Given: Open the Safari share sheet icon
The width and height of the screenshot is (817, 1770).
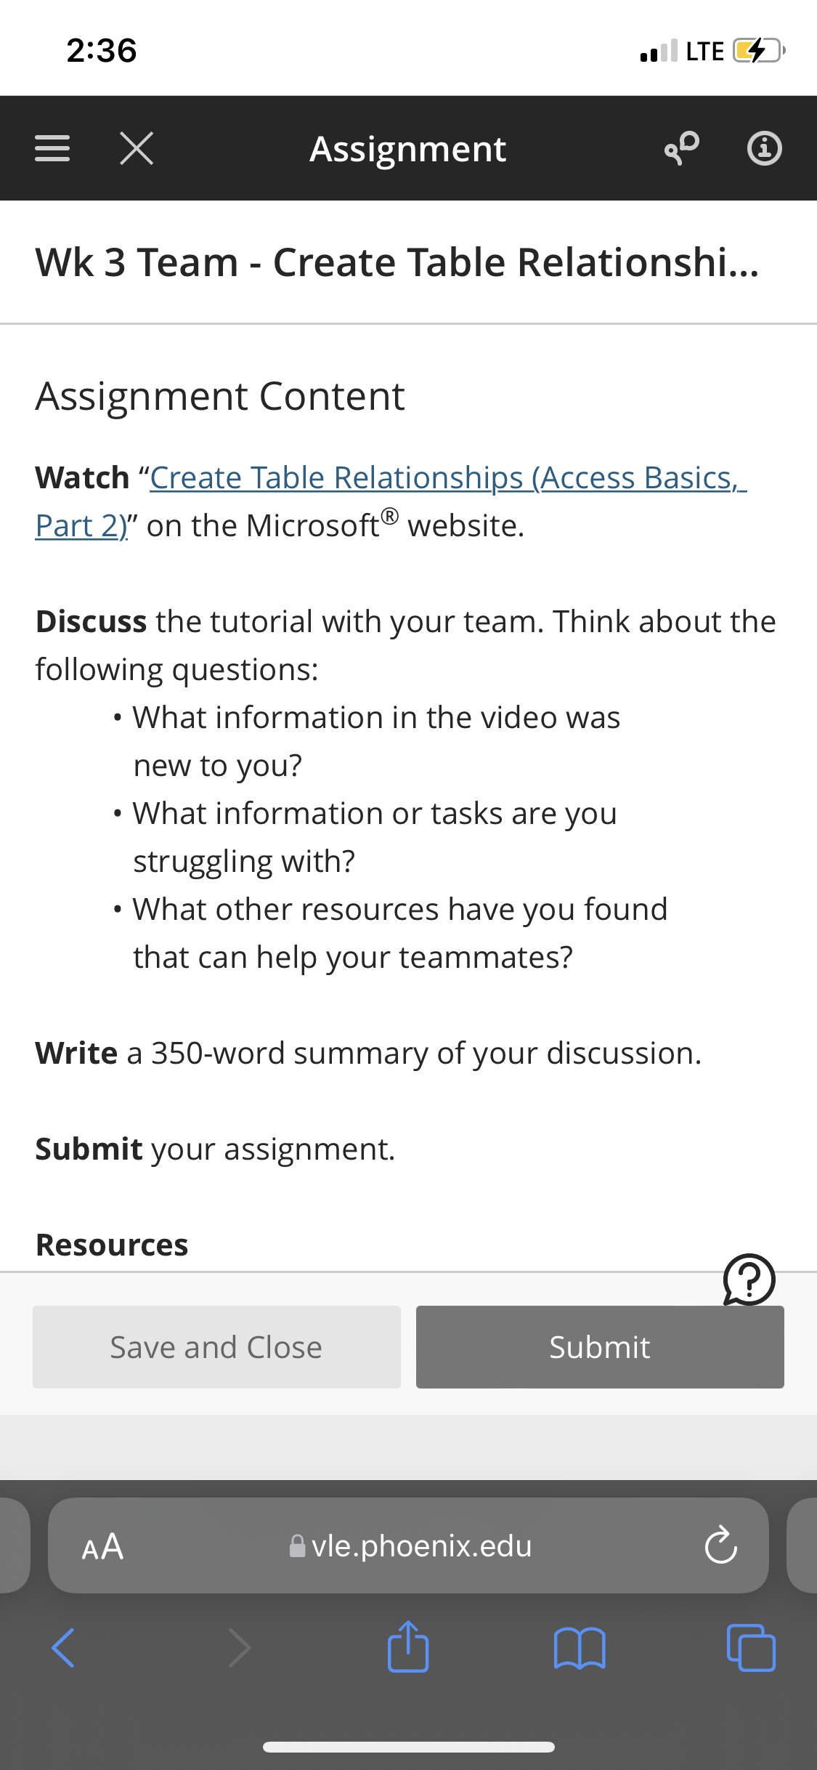Looking at the screenshot, I should (x=408, y=1646).
